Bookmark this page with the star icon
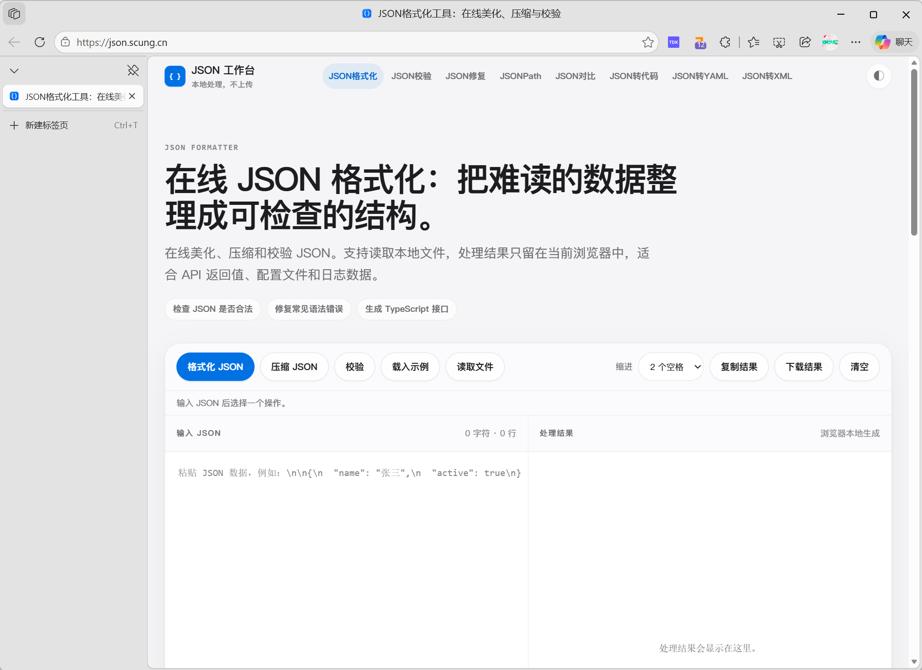The width and height of the screenshot is (922, 670). (648, 42)
